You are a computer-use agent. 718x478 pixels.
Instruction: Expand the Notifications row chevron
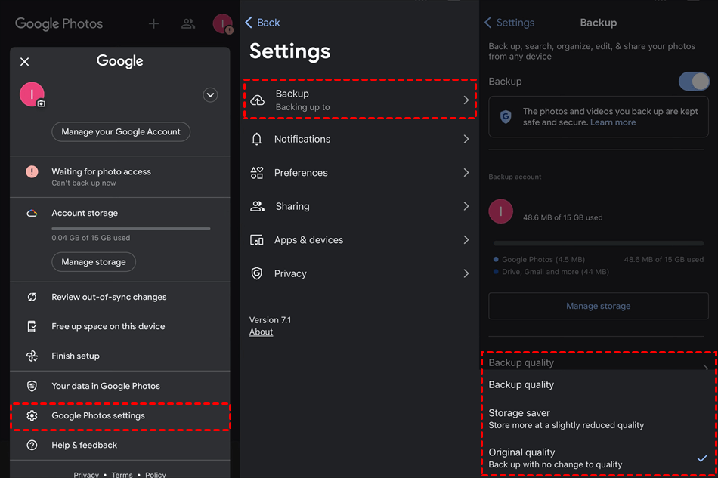466,139
